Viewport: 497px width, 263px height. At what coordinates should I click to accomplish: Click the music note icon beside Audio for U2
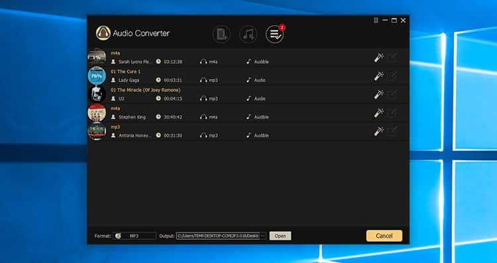(249, 98)
